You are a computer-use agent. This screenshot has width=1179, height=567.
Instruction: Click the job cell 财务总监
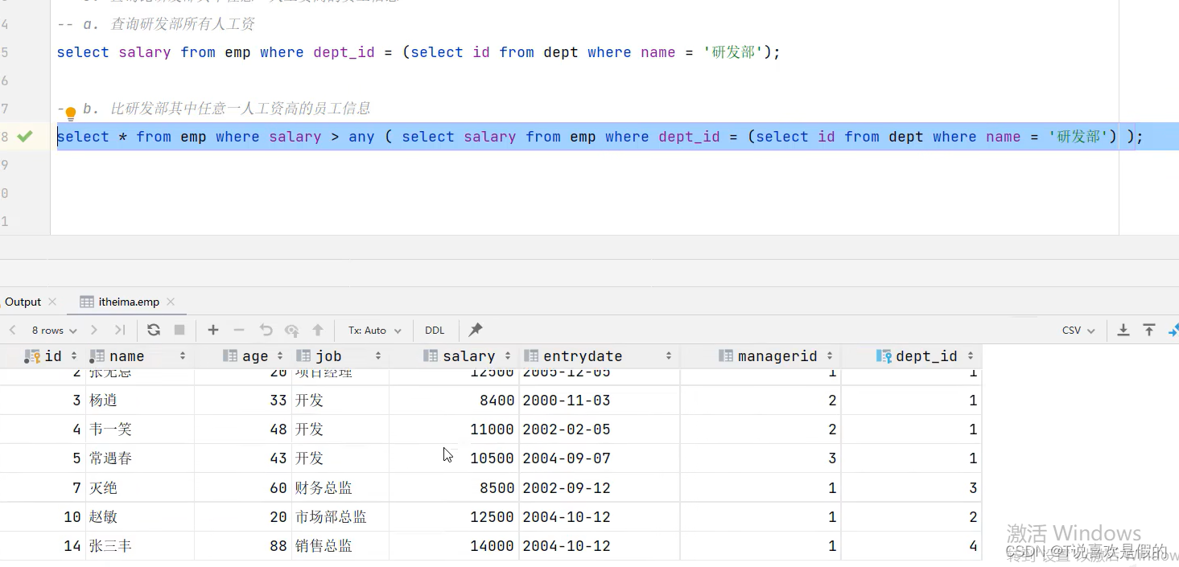[340, 487]
